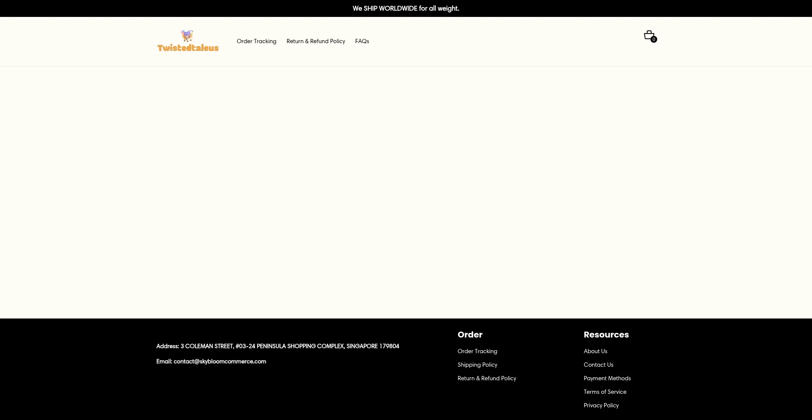This screenshot has width=812, height=420.
Task: Click the cart item count badge
Action: [x=654, y=39]
